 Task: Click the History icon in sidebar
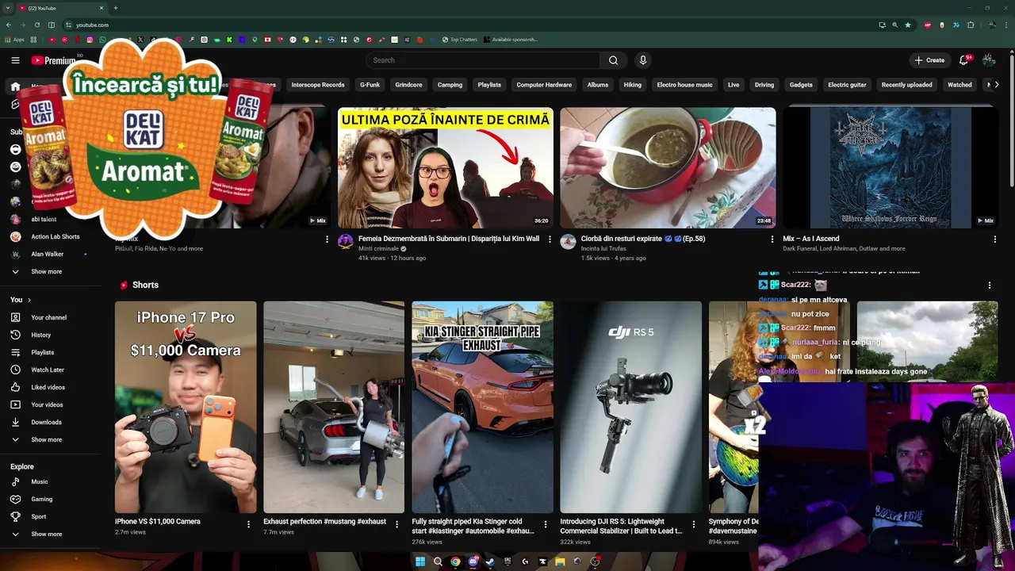pyautogui.click(x=15, y=335)
